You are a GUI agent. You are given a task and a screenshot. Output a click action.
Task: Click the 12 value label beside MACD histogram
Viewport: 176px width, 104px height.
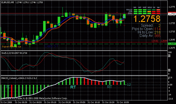pyautogui.click(x=129, y=85)
